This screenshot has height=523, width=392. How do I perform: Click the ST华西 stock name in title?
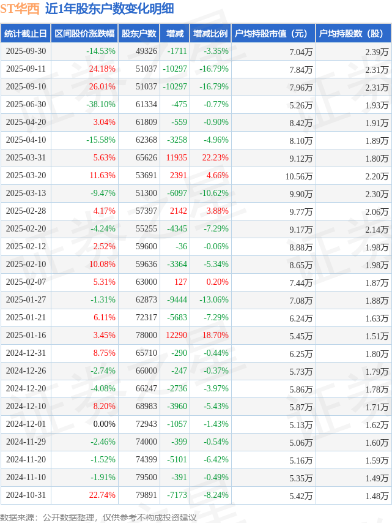[x=20, y=9]
